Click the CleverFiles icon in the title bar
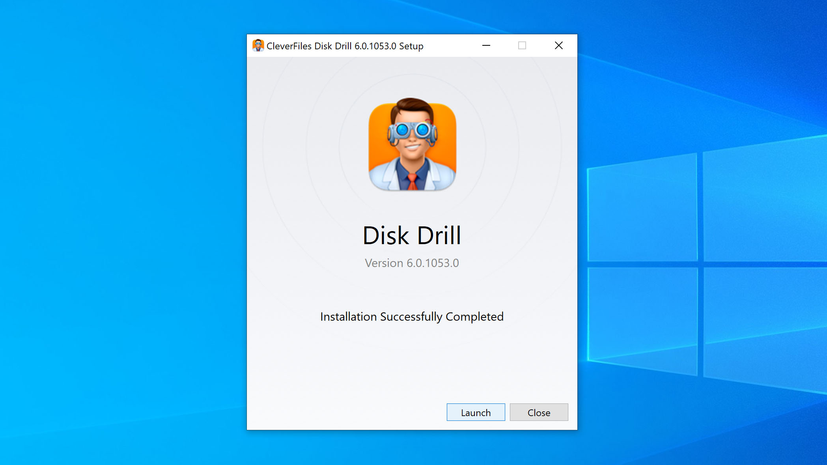 [x=258, y=45]
